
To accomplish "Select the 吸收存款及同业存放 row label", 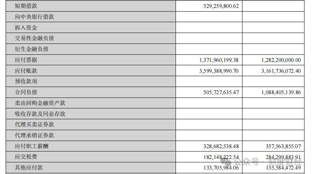I will [x=40, y=114].
